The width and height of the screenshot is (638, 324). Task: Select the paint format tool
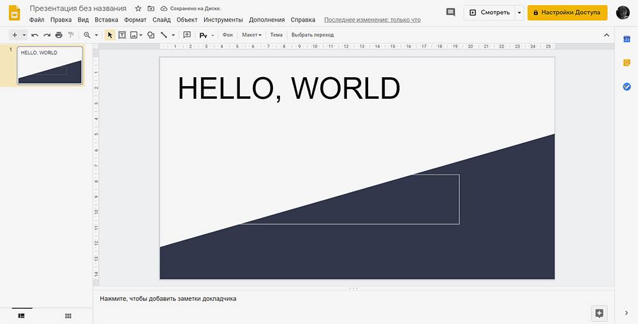pos(71,35)
